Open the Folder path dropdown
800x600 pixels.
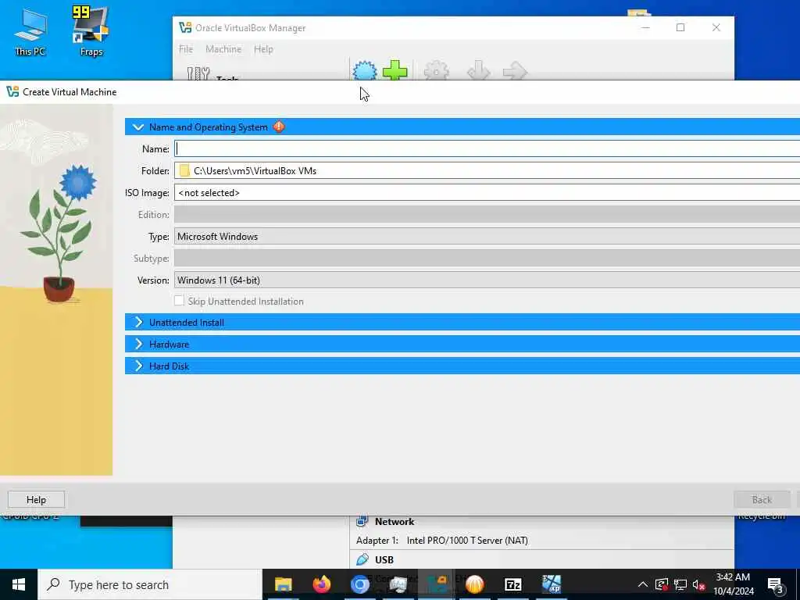click(487, 170)
